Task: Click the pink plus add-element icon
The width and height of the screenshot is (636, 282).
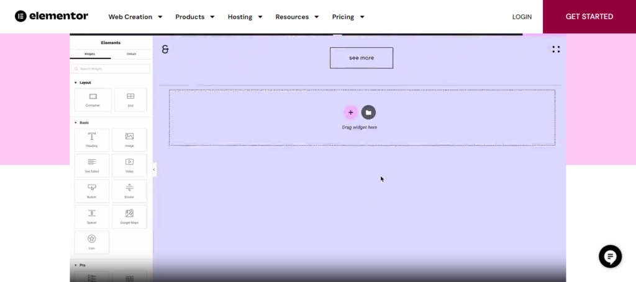Action: 350,112
